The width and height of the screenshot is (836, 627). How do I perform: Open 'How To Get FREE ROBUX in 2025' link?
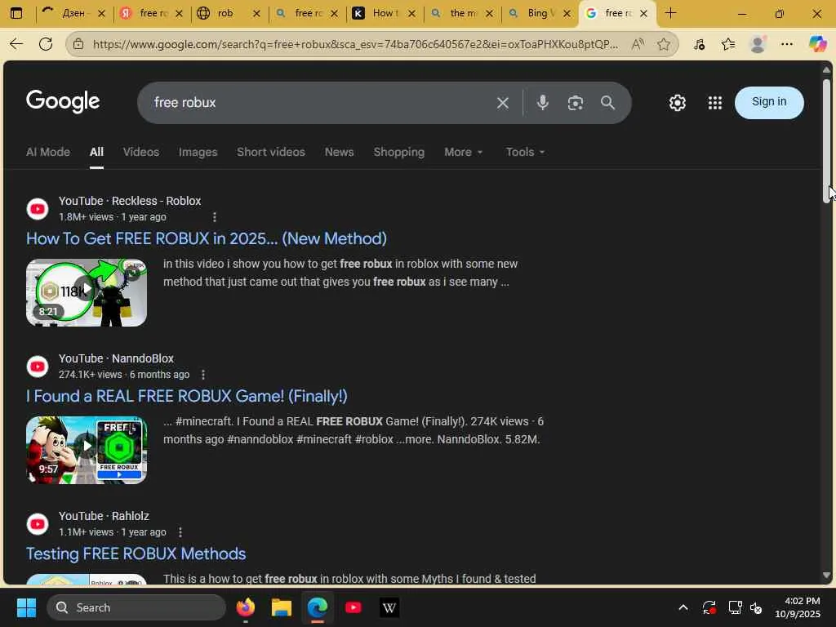[207, 238]
